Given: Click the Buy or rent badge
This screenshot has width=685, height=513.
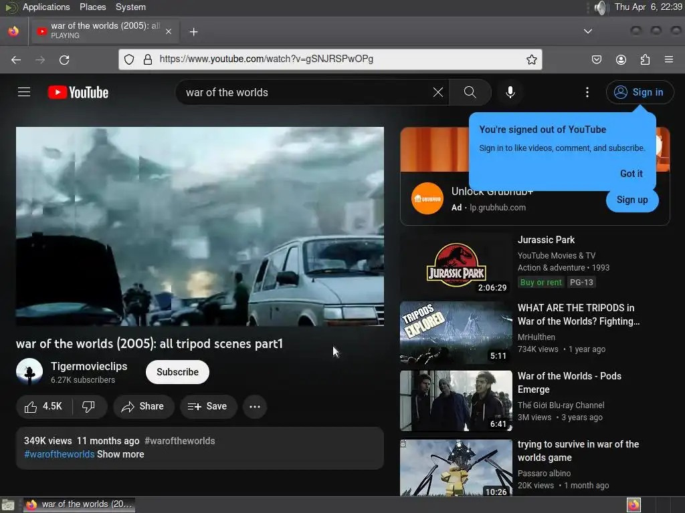Looking at the screenshot, I should point(541,283).
